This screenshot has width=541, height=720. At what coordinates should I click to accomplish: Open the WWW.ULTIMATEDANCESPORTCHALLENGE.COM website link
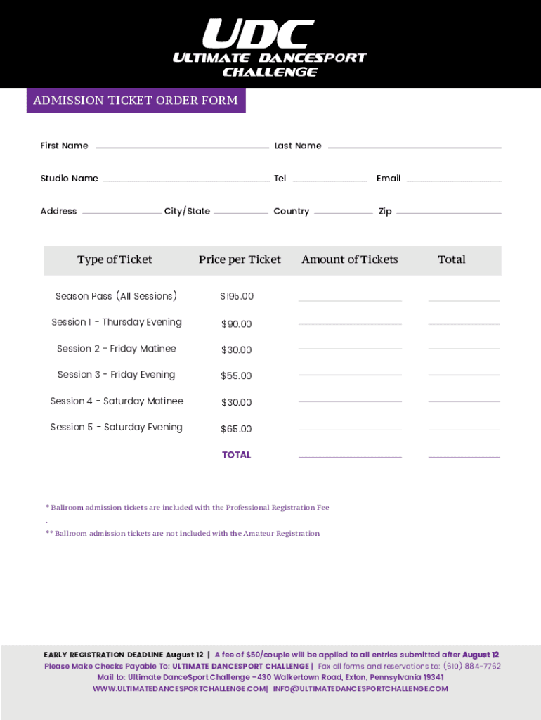pos(179,688)
